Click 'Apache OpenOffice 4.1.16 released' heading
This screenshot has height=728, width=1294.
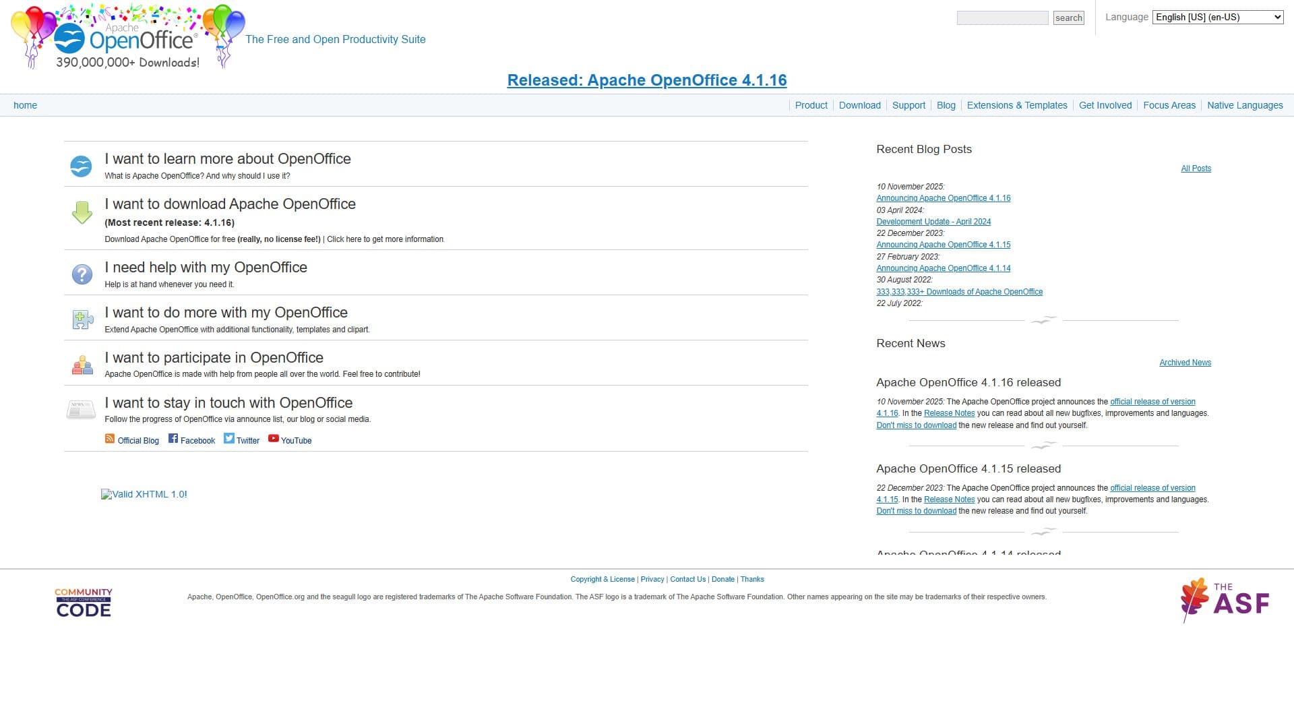tap(968, 382)
